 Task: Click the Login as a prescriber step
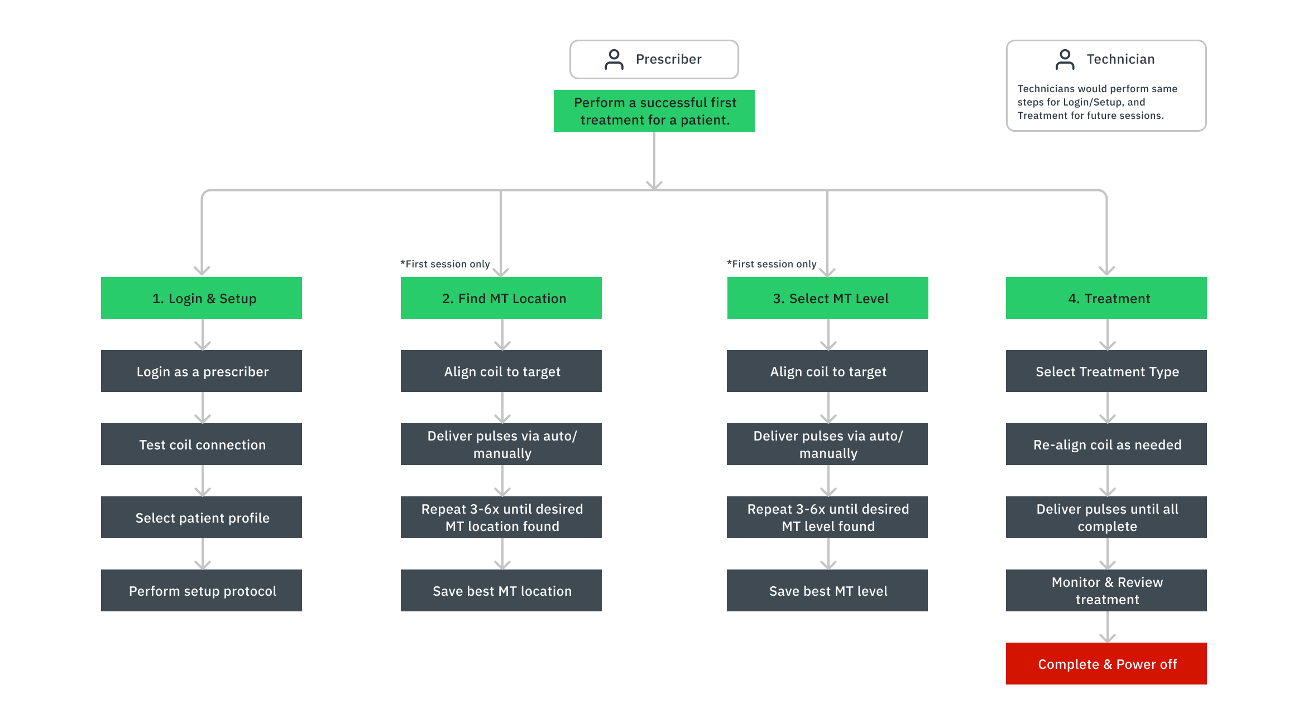pyautogui.click(x=202, y=371)
